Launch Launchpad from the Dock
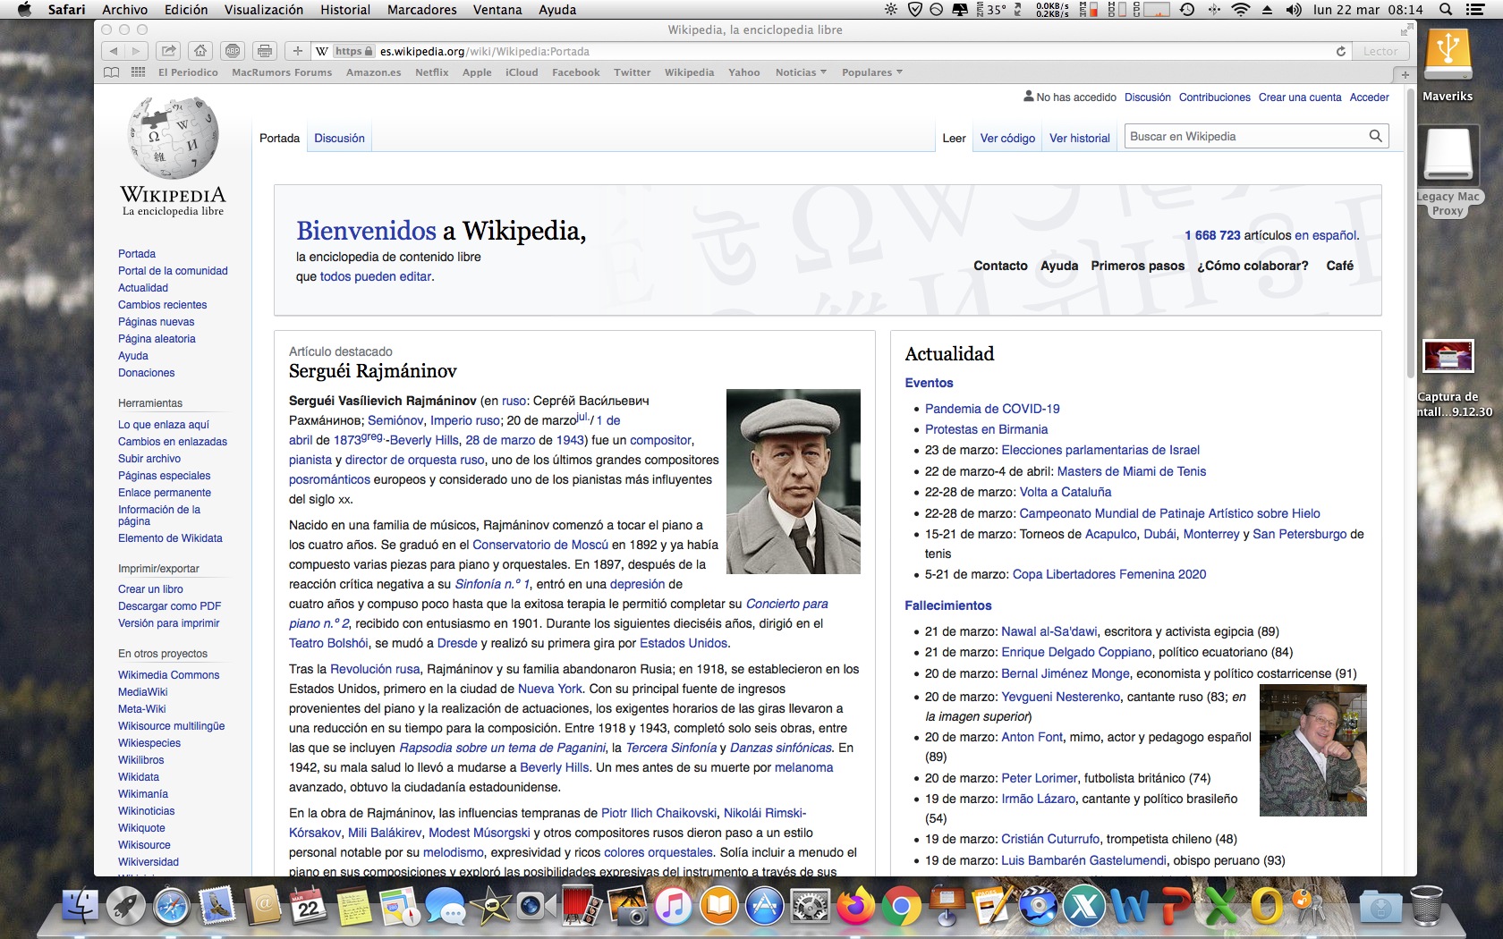Image resolution: width=1503 pixels, height=939 pixels. pos(126,907)
